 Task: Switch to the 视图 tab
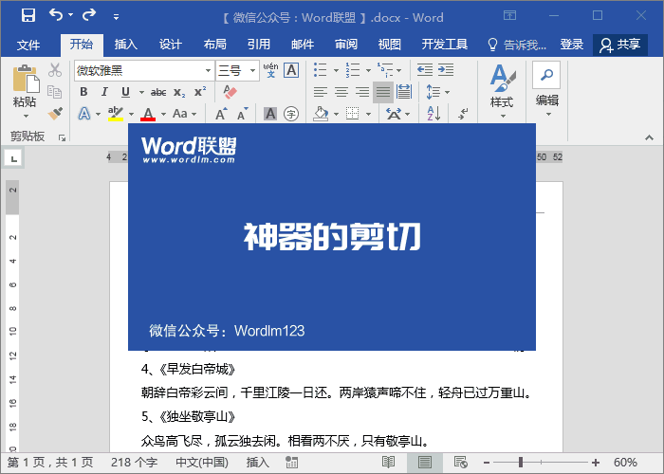pos(389,44)
